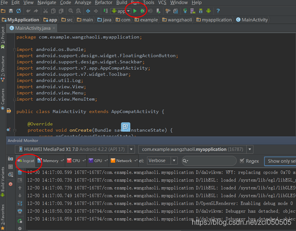296x231 pixels.
Task: Clear logcat with trash icon
Action: pos(20,173)
